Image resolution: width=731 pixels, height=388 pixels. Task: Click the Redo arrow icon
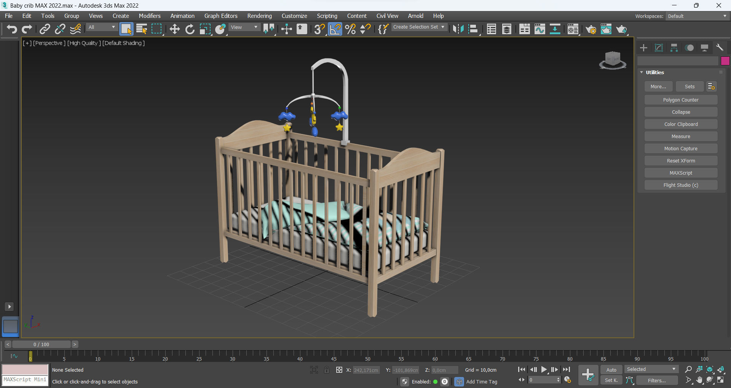(27, 29)
